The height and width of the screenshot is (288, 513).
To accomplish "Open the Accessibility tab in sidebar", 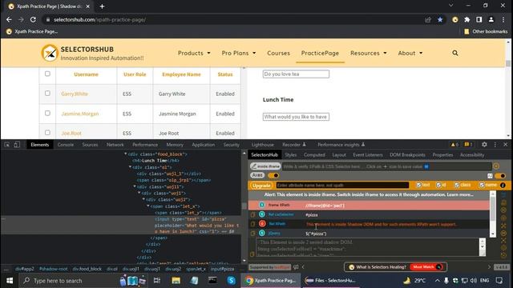I will click(472, 154).
